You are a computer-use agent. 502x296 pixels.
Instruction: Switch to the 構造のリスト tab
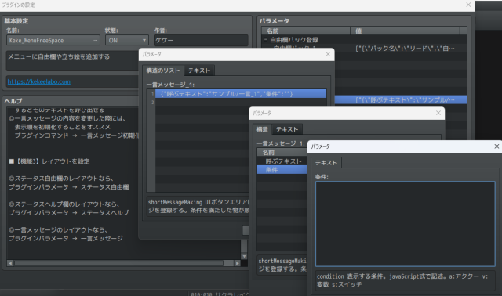[x=163, y=70]
